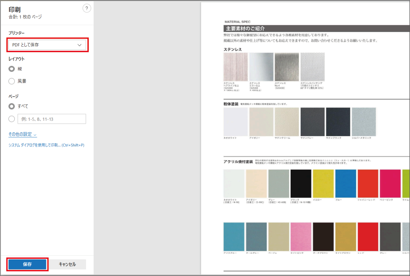Open the system dialog print link
Screen dimensions: 410x276
(46, 145)
